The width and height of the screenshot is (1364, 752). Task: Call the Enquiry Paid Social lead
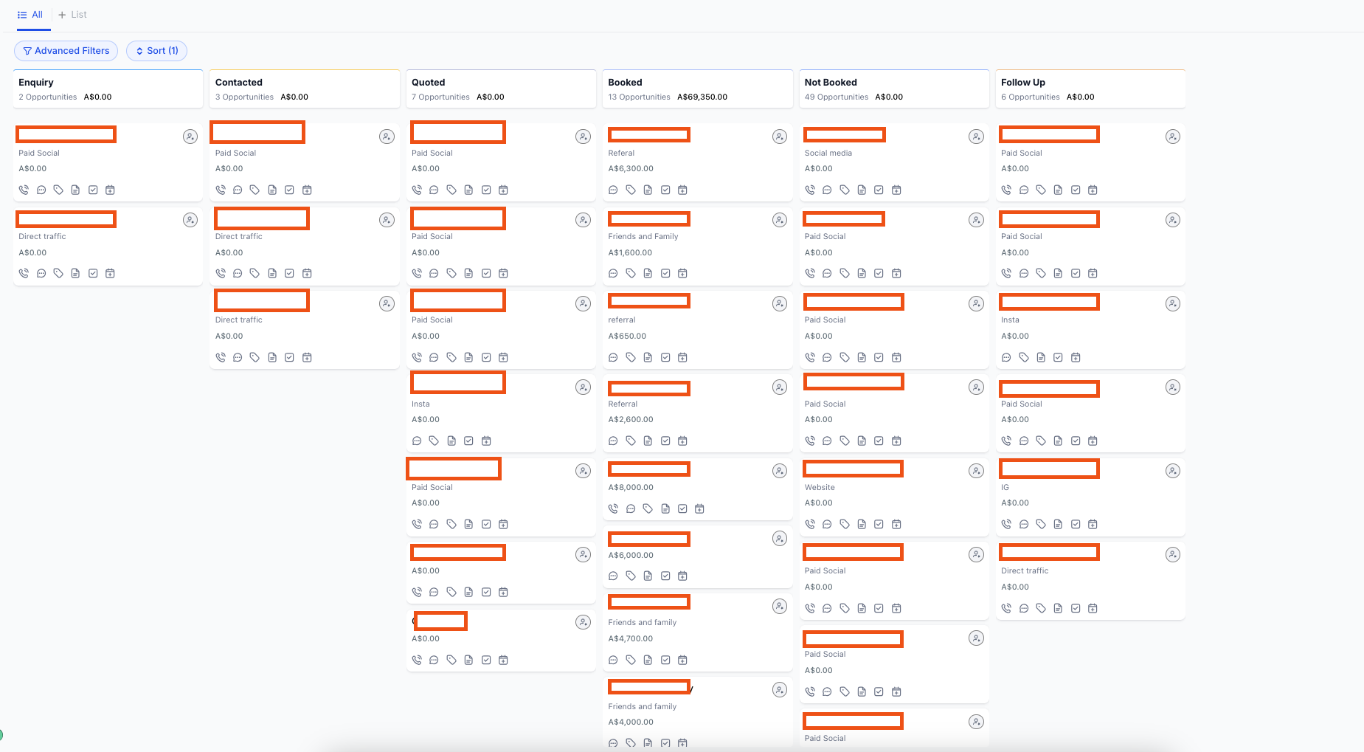[x=24, y=190]
